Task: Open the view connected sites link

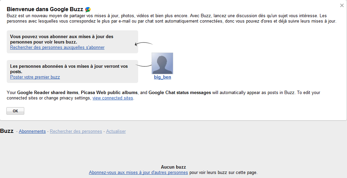Action: (x=113, y=98)
